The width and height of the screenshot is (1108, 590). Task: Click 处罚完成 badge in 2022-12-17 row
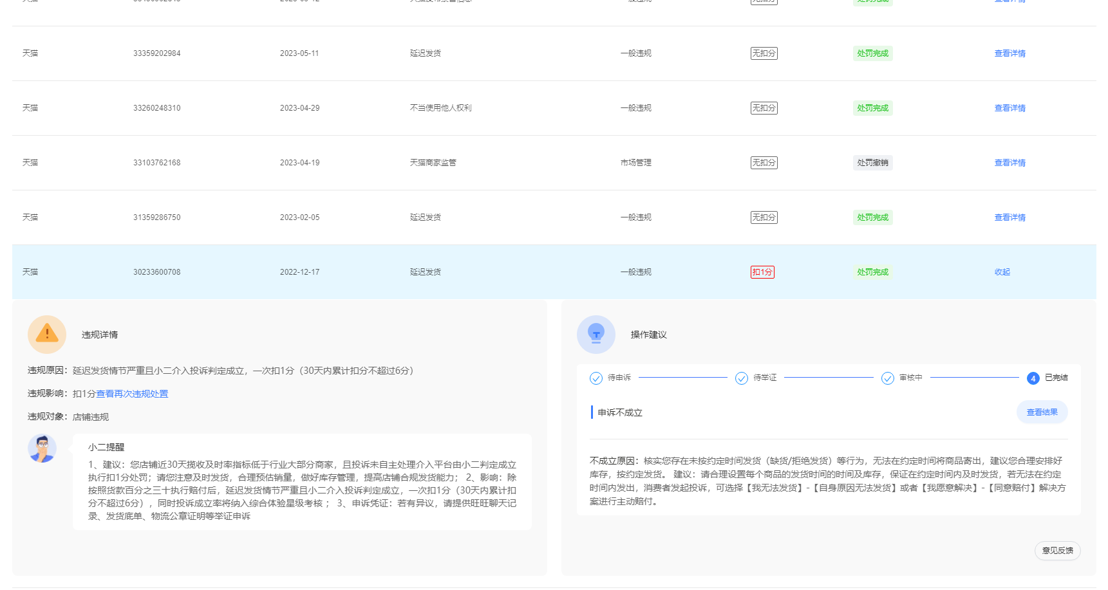tap(873, 272)
